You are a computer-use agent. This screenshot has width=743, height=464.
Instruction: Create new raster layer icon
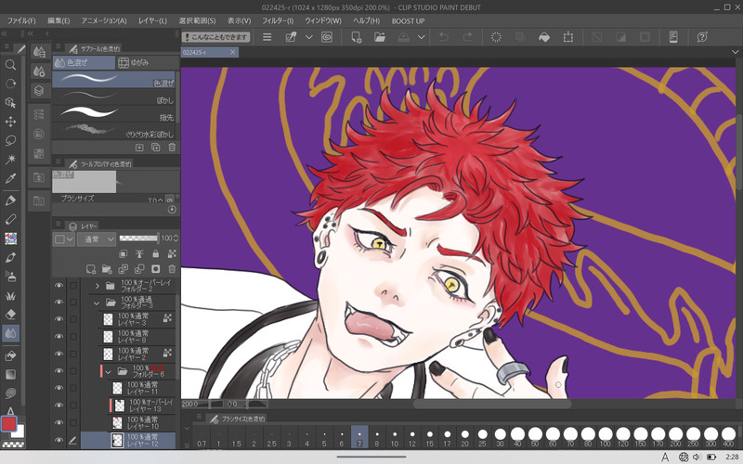coord(91,269)
